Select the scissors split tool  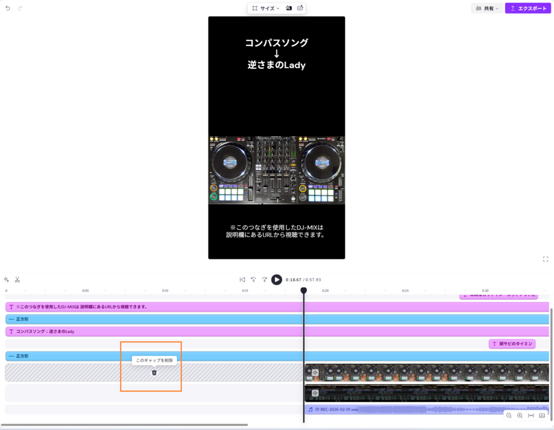click(x=17, y=280)
